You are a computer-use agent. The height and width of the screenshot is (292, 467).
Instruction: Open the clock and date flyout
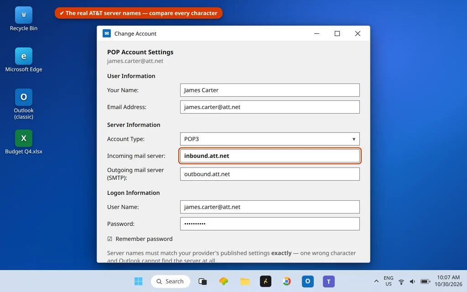click(x=448, y=281)
